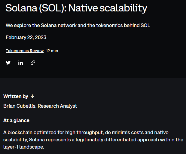Click author name Brian Cubellis

click(19, 106)
